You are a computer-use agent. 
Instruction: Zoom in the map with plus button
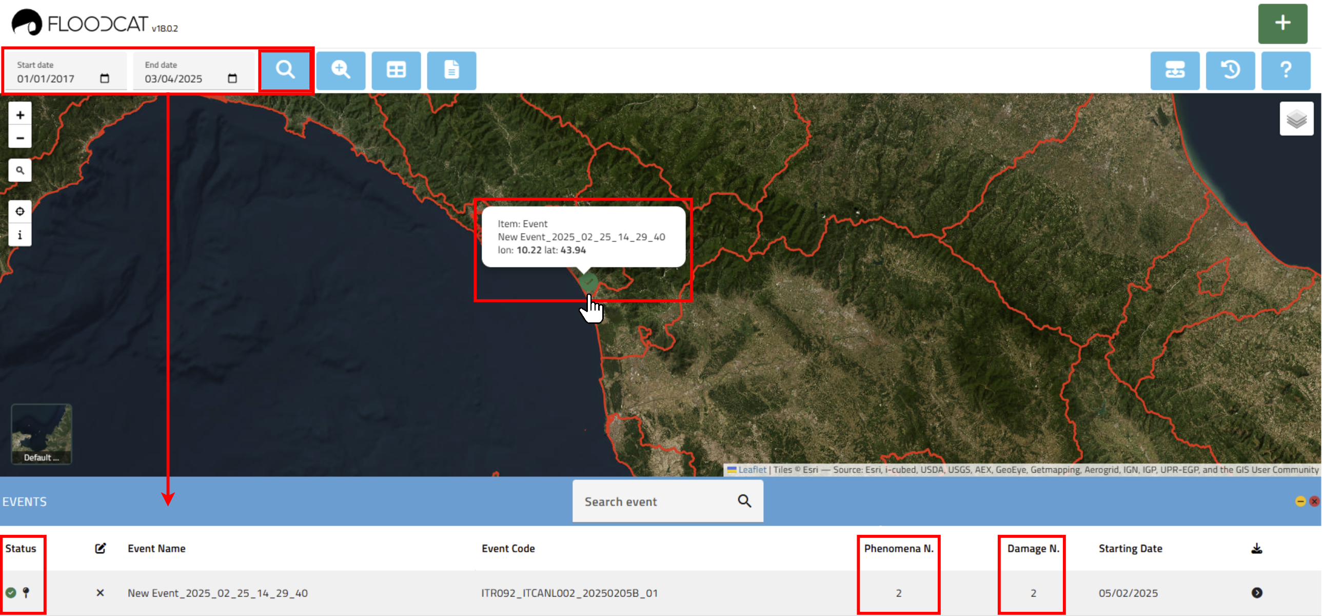pos(20,115)
